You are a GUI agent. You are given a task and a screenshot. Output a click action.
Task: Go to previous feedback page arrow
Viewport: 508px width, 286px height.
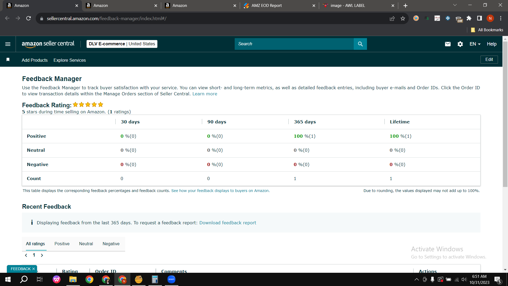pyautogui.click(x=26, y=255)
